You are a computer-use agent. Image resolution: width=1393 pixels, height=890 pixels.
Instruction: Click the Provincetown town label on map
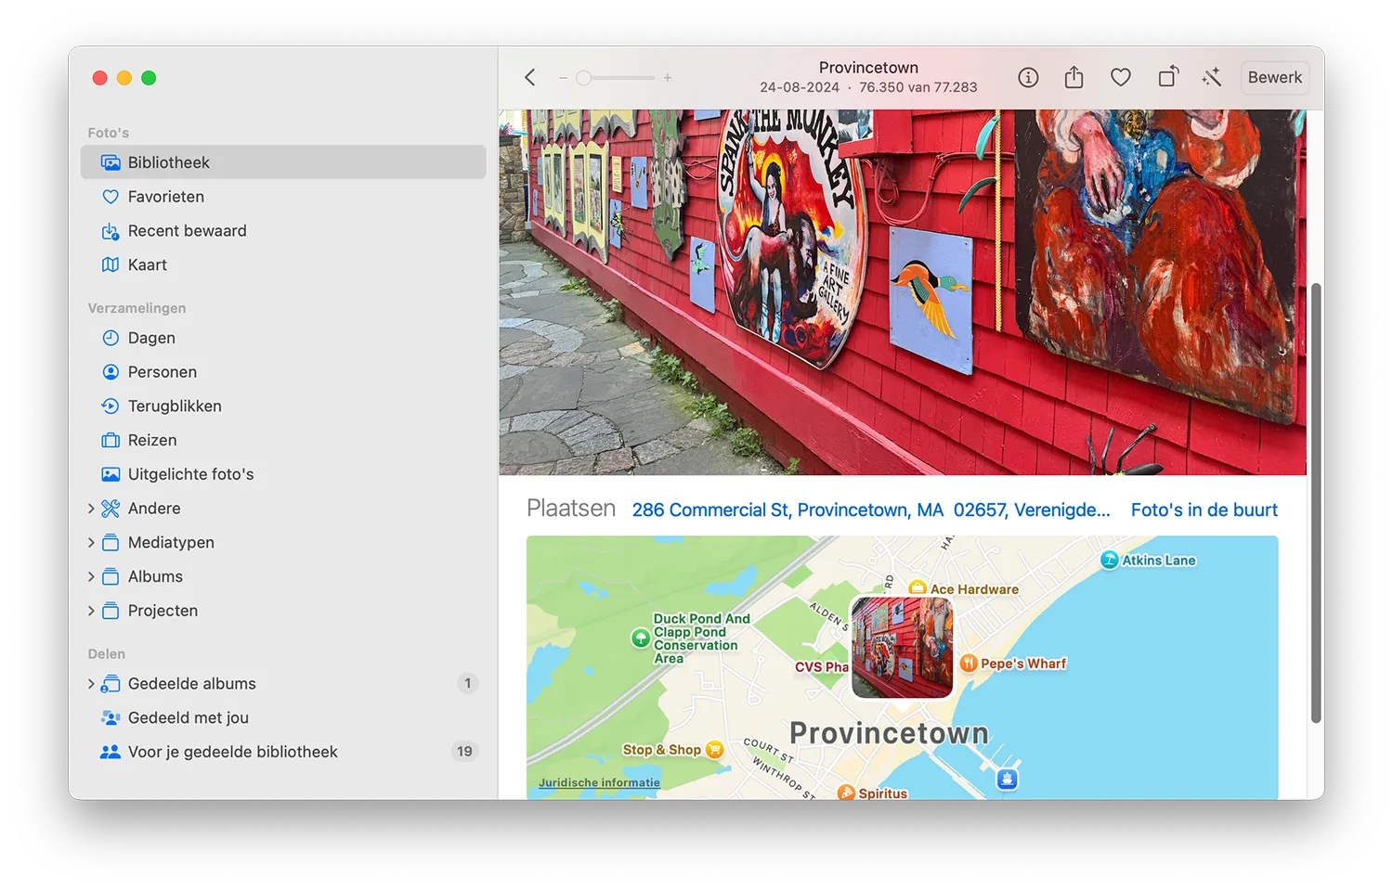point(889,733)
